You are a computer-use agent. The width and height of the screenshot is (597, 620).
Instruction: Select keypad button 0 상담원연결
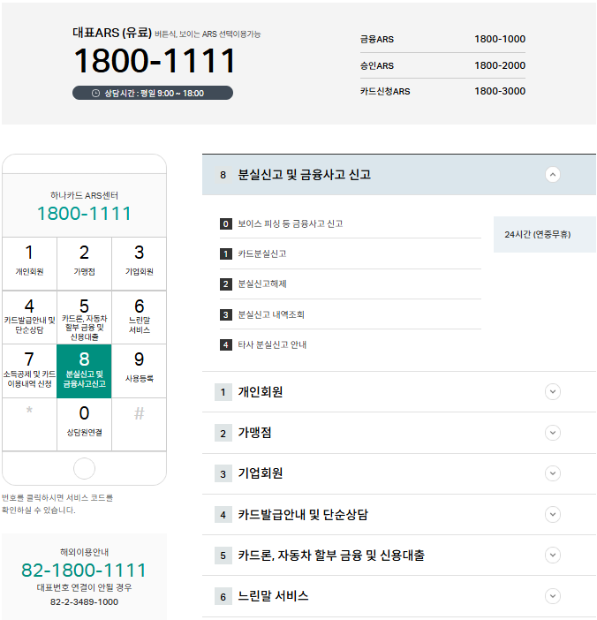84,424
